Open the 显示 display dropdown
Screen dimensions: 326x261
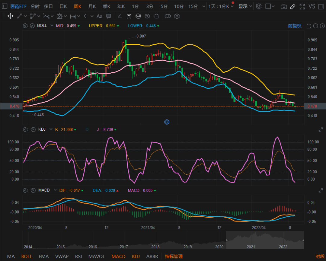[x=245, y=6]
